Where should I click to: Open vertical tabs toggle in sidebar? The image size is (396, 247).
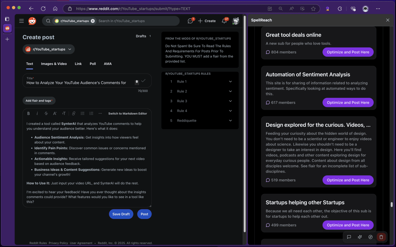pos(7,19)
